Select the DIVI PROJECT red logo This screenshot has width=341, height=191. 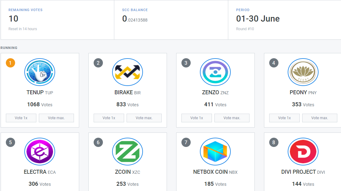click(303, 152)
